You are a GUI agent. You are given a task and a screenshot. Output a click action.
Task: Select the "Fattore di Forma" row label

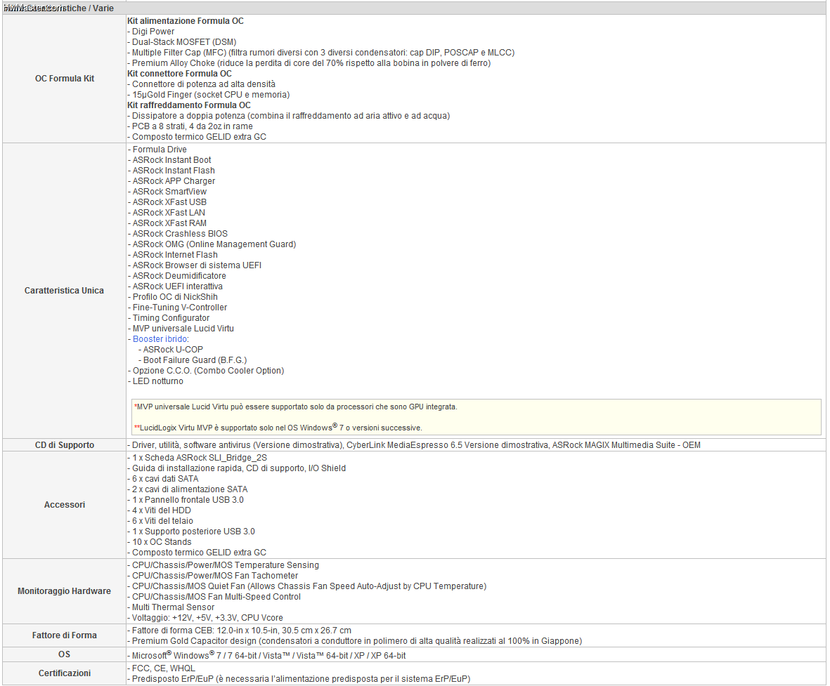coord(65,635)
